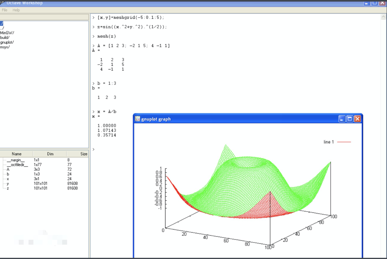The image size is (387, 259).
Task: Click the console scrollbar up arrow
Action: point(383,17)
